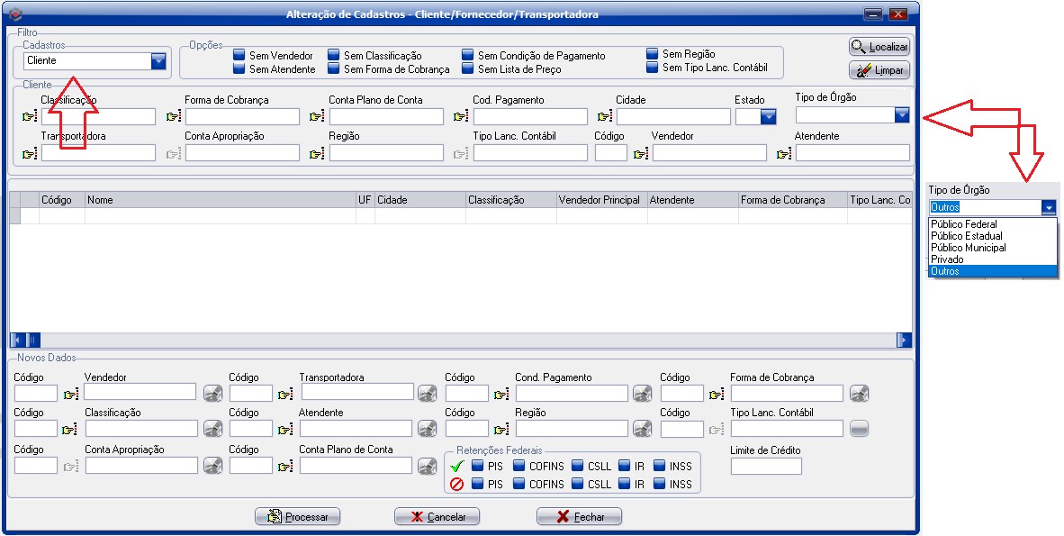Viewport: 1064px width, 536px height.
Task: Click lookup icon next to Vendedor filter
Action: pos(641,154)
